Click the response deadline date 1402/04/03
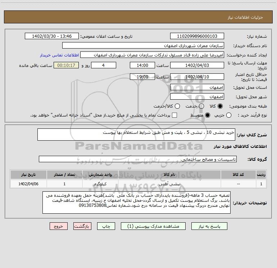This screenshot has height=268, width=277. [x=197, y=65]
